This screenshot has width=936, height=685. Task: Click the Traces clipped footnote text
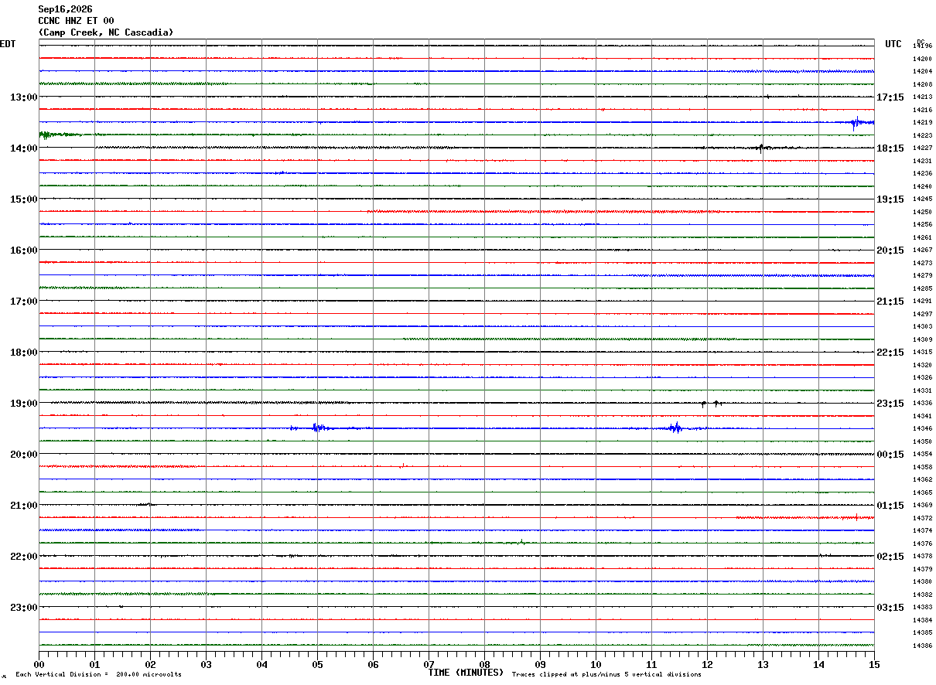(606, 675)
